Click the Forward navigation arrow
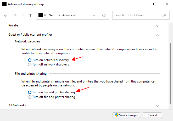The height and width of the screenshot is (121, 173). (x=15, y=15)
